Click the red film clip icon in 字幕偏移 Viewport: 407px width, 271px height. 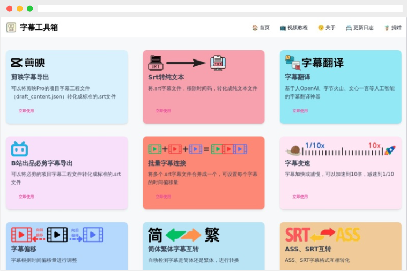21,235
